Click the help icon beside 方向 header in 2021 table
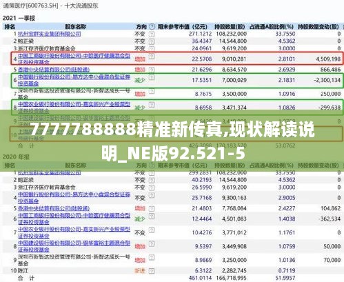Viewport: 344px width, 282px height. [x=152, y=27]
